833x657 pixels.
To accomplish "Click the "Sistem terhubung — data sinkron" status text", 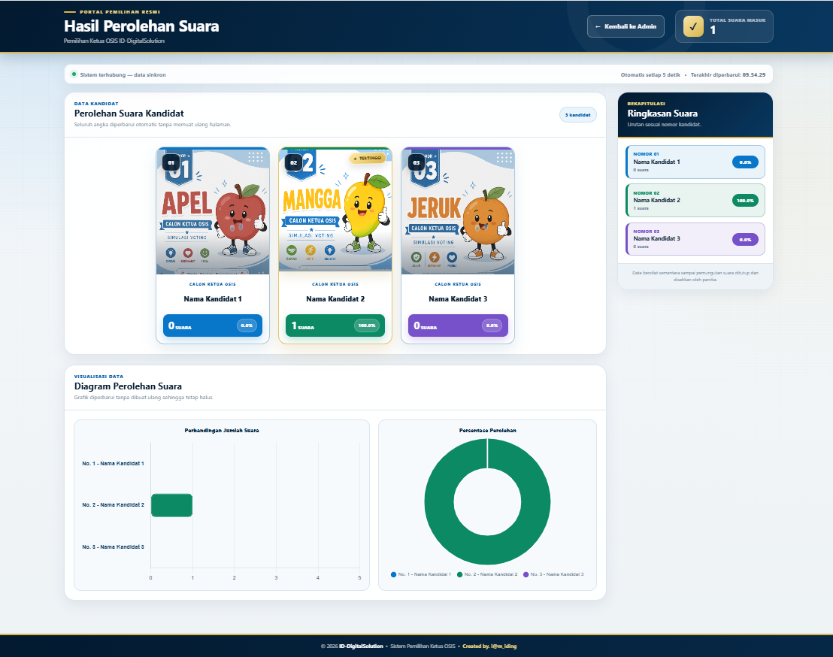I will (x=123, y=75).
